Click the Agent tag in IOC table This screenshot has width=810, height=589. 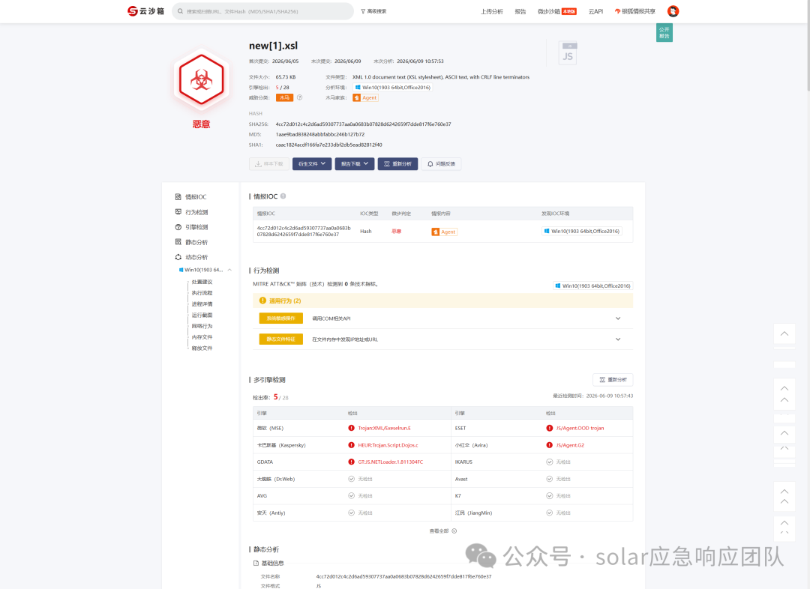coord(444,232)
